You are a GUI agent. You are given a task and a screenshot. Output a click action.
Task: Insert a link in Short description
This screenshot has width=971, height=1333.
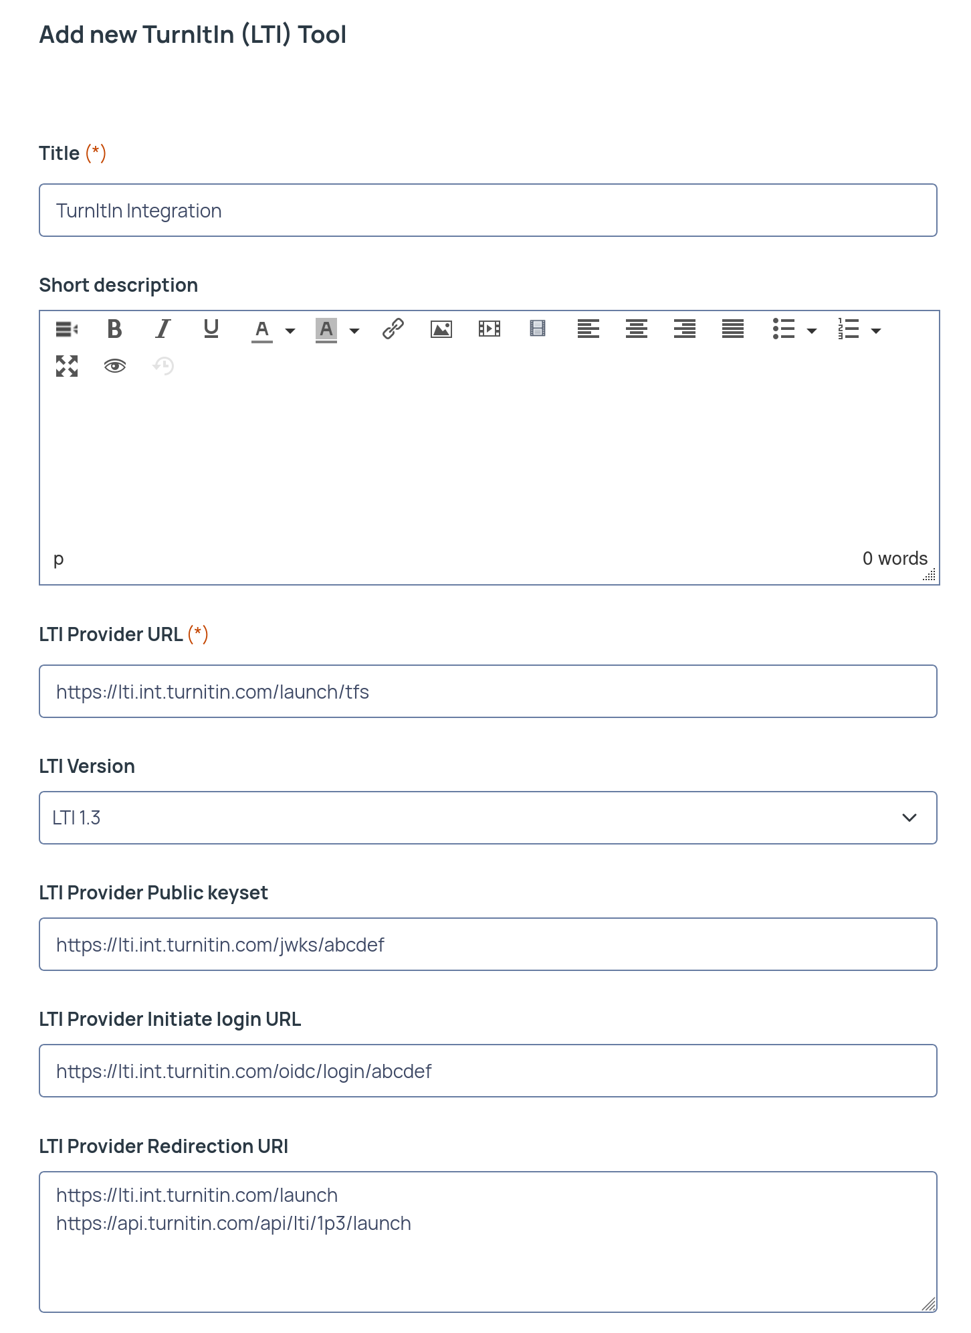393,329
